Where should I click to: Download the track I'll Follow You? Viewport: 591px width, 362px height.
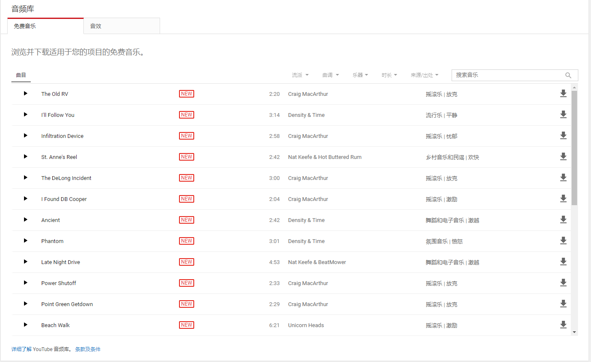(x=563, y=114)
